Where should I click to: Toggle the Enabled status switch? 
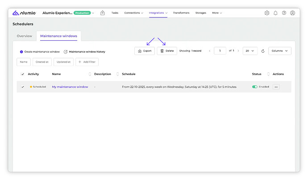click(255, 87)
